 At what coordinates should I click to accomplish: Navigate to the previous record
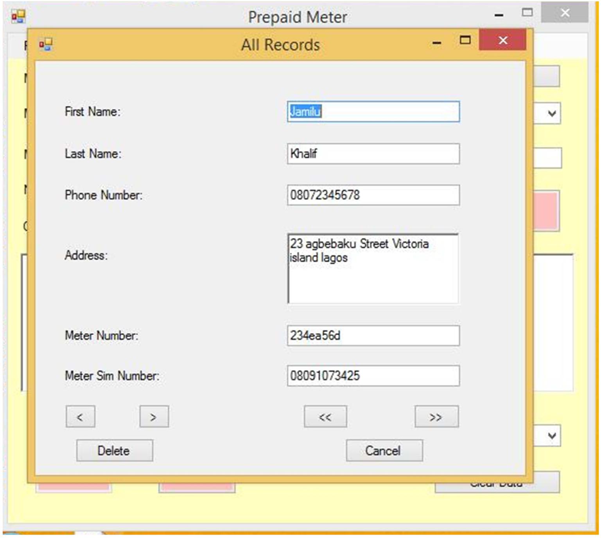coord(81,417)
